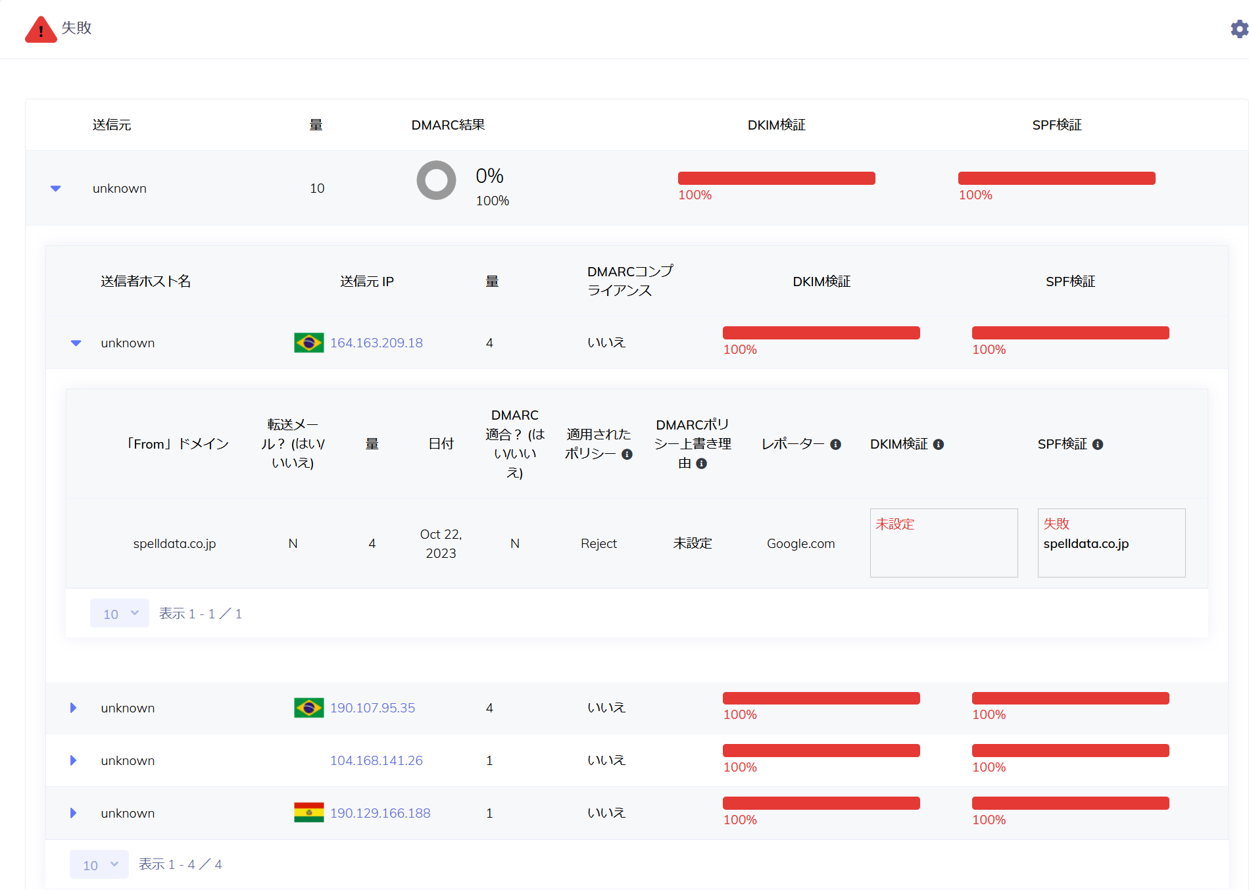Click the SPF 失敗 spelldata.co.jp result box

point(1112,543)
